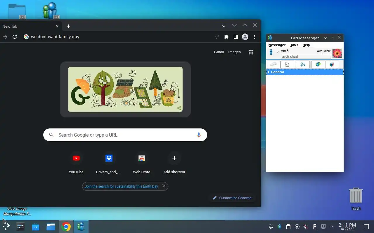
Task: Click the LAN Messenger taskbar icon
Action: click(81, 226)
